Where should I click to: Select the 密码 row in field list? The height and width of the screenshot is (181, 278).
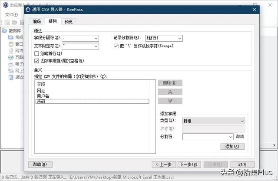[x=92, y=101]
